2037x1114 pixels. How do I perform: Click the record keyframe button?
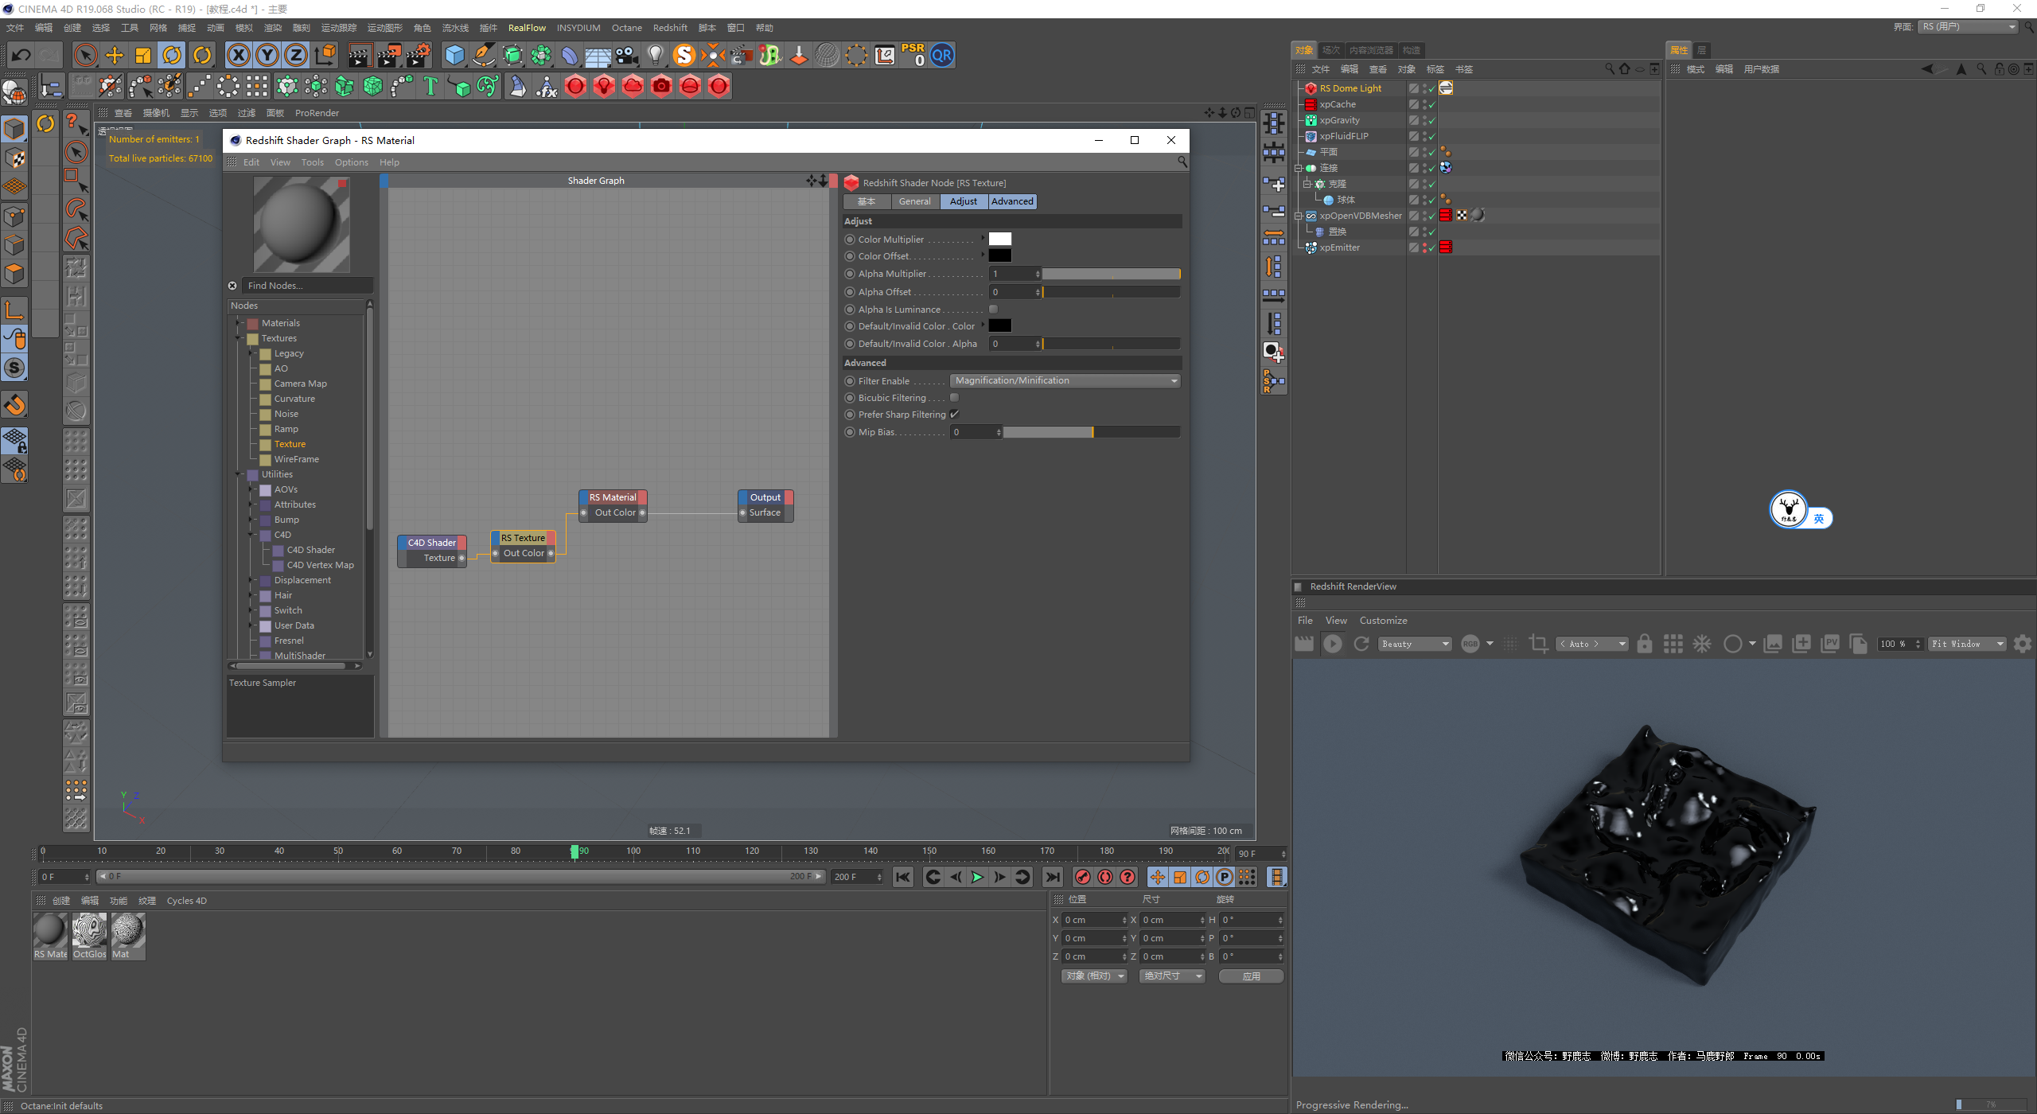(x=1082, y=877)
